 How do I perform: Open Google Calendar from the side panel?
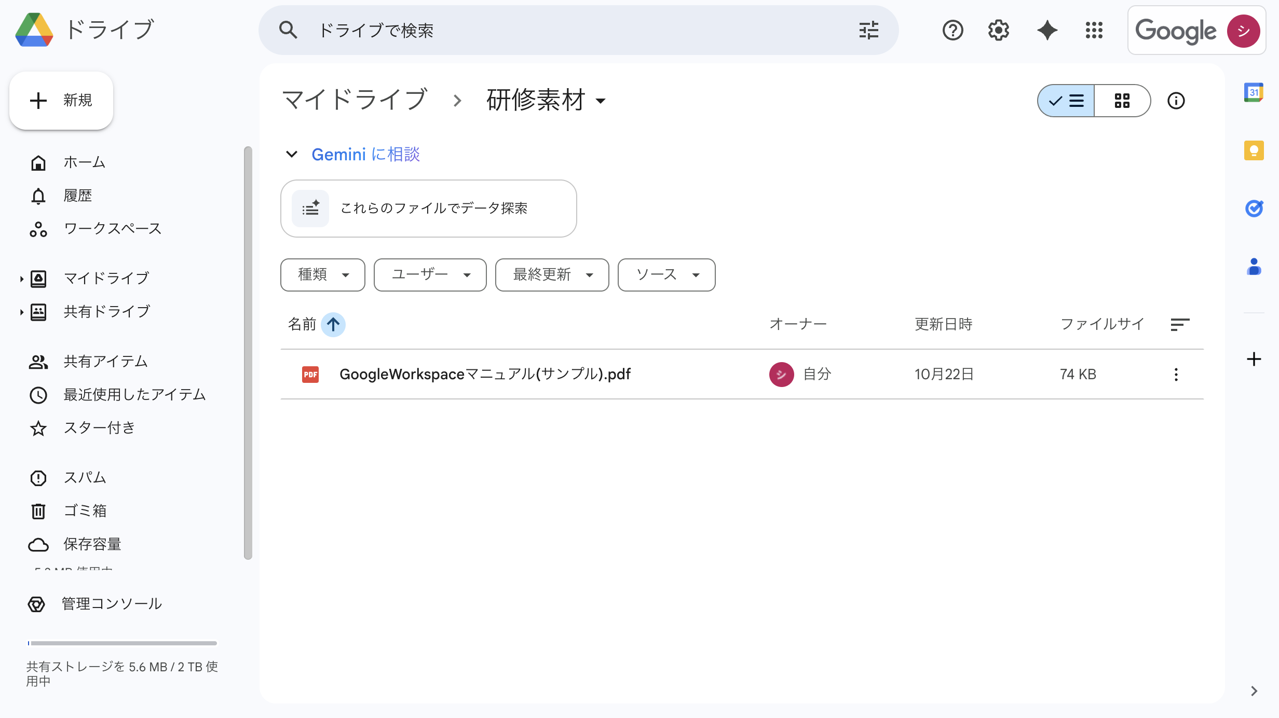(x=1254, y=92)
